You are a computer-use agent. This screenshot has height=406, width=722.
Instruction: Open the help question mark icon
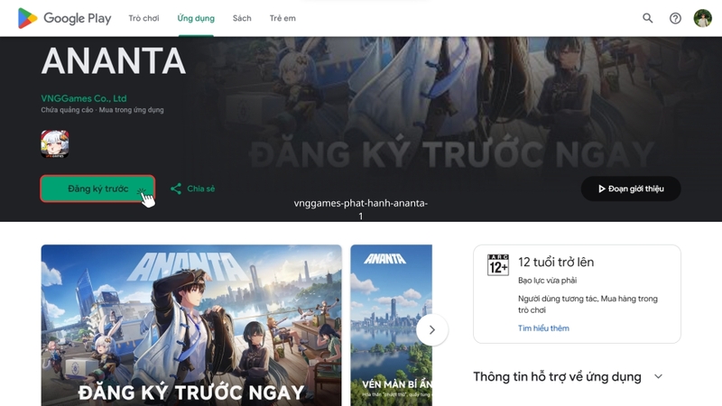pyautogui.click(x=675, y=18)
